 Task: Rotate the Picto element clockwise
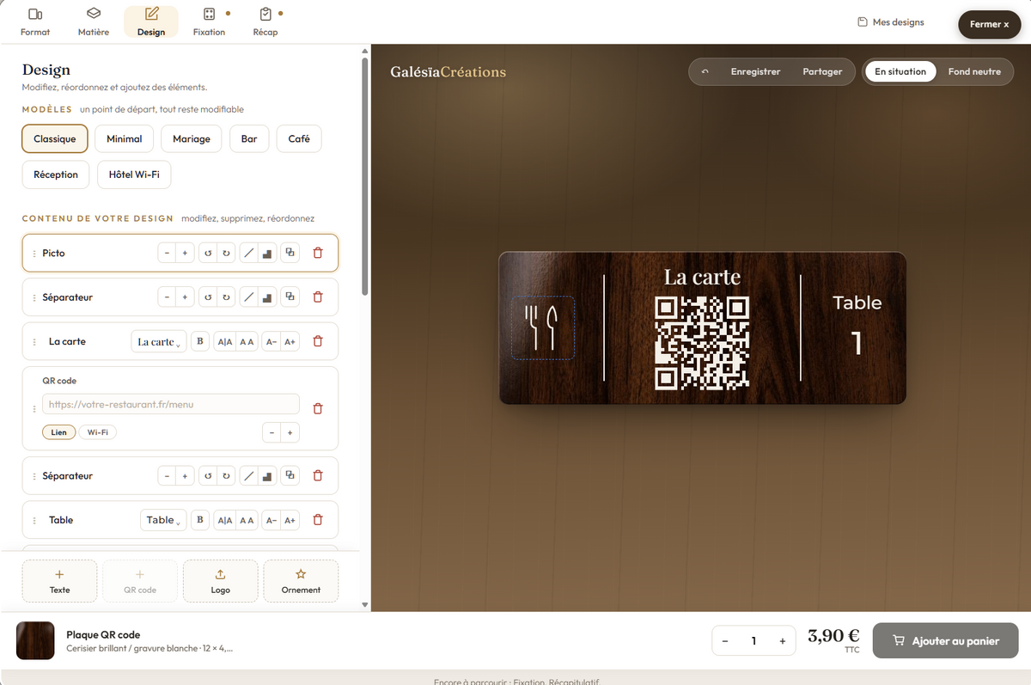226,253
